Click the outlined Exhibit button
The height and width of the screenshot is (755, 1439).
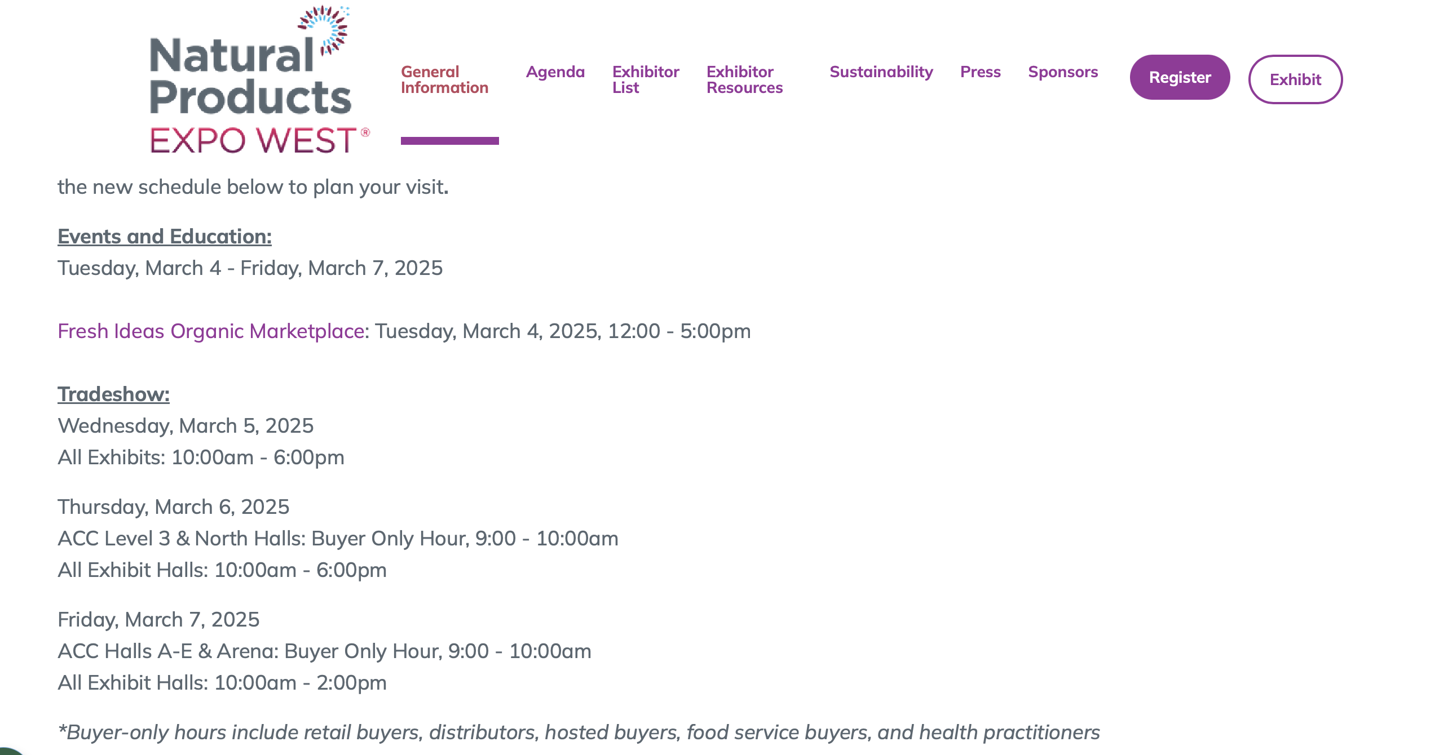(x=1295, y=79)
